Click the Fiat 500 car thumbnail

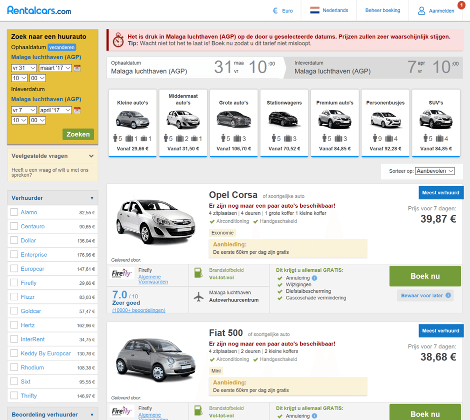[x=155, y=359]
